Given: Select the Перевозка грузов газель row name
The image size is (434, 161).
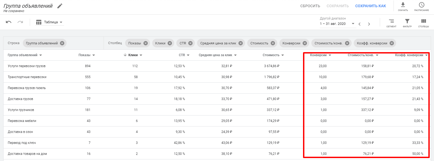Looking at the screenshot, I should coord(27,88).
